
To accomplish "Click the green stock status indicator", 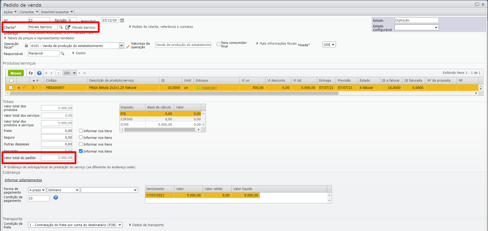I will (198, 88).
